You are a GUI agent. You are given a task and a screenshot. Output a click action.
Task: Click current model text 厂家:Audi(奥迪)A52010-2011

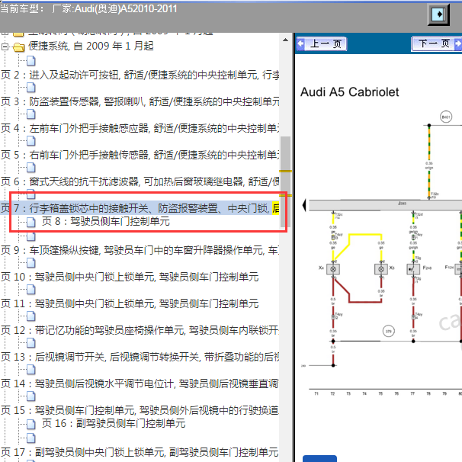point(114,9)
